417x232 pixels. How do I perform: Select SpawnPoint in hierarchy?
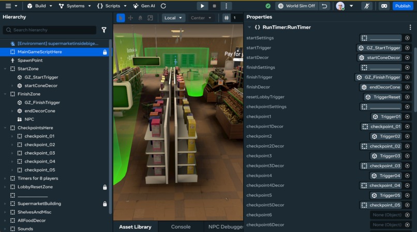pyautogui.click(x=30, y=61)
